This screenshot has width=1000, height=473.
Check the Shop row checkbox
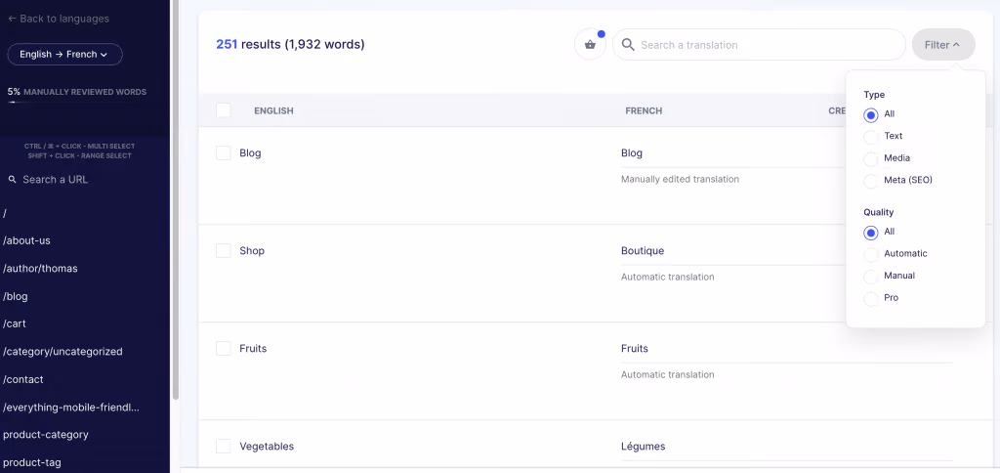(224, 251)
